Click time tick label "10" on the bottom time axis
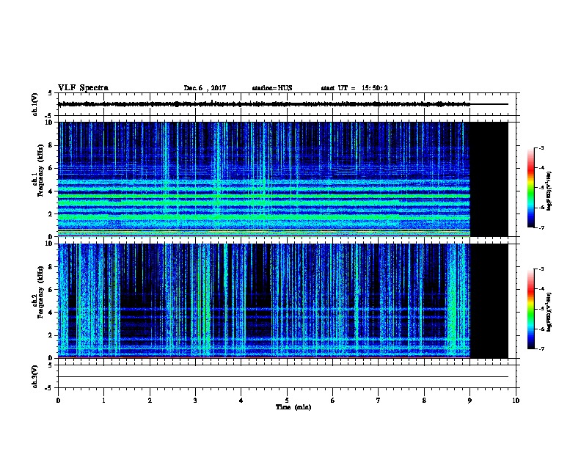The height and width of the screenshot is (449, 581). [516, 401]
